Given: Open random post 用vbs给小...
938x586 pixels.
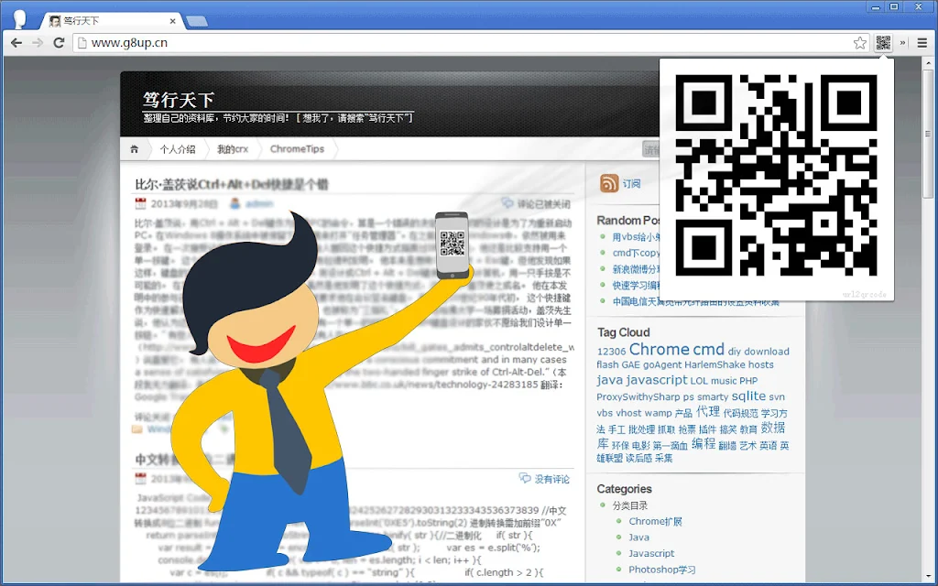Looking at the screenshot, I should point(636,237).
